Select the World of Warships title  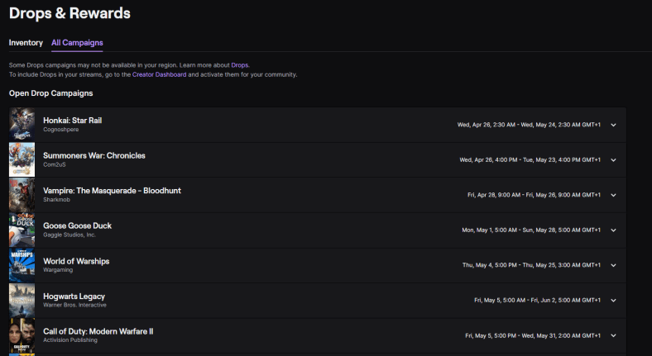click(x=76, y=261)
